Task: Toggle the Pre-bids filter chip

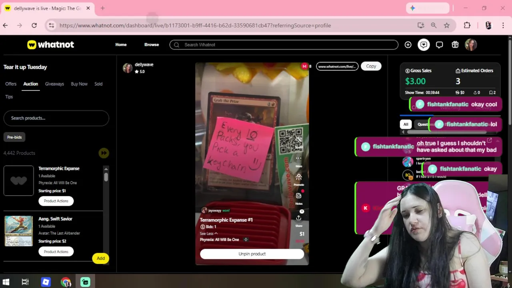Action: tap(14, 137)
